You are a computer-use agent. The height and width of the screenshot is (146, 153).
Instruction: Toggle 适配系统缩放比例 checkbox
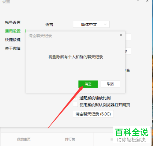coord(75,98)
